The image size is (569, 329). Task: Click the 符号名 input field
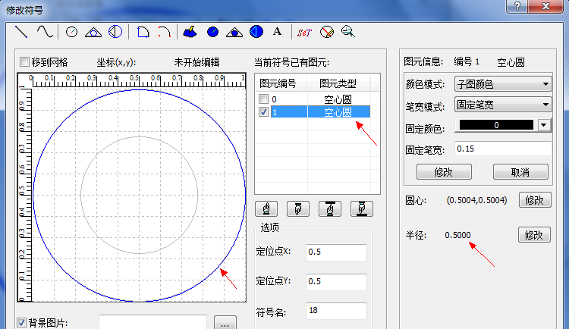(336, 311)
